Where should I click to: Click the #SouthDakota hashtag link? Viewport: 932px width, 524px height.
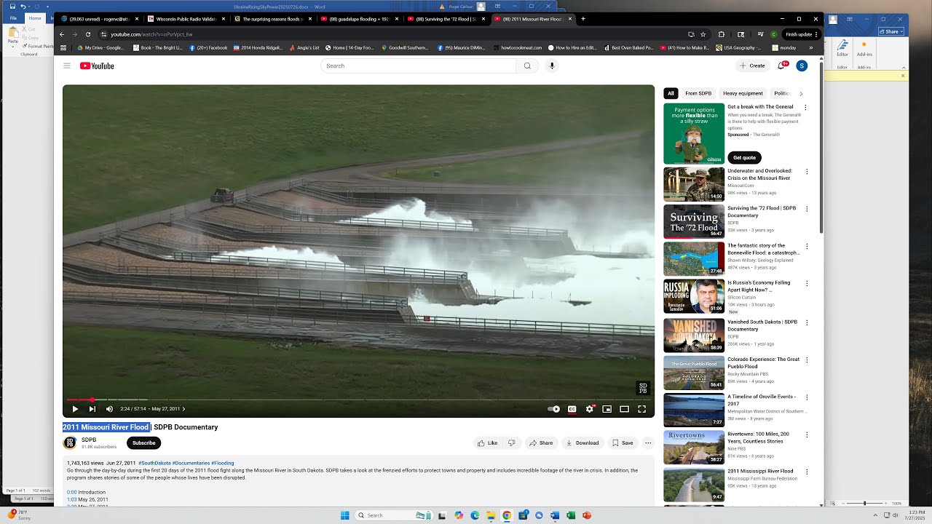(154, 463)
